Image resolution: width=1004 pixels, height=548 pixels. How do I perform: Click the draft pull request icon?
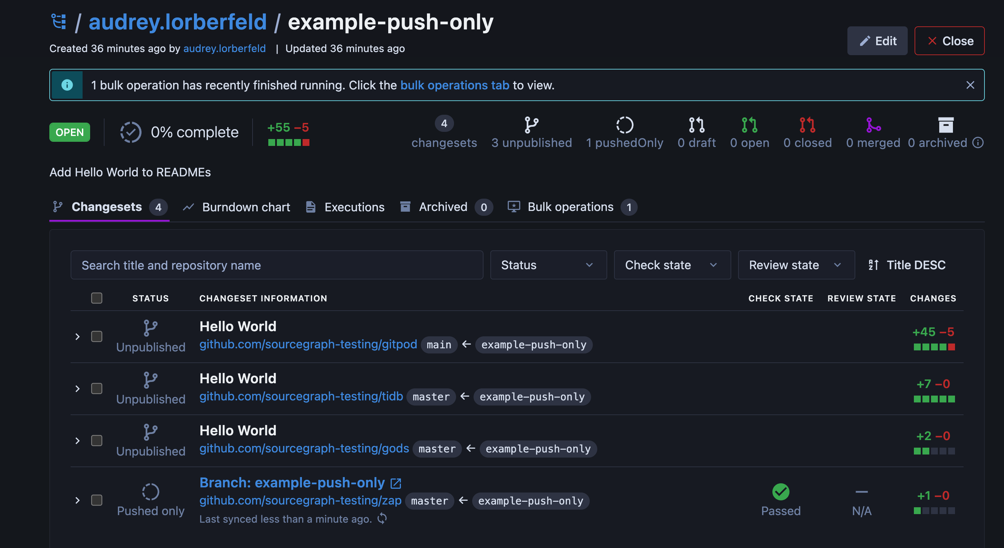(x=697, y=125)
